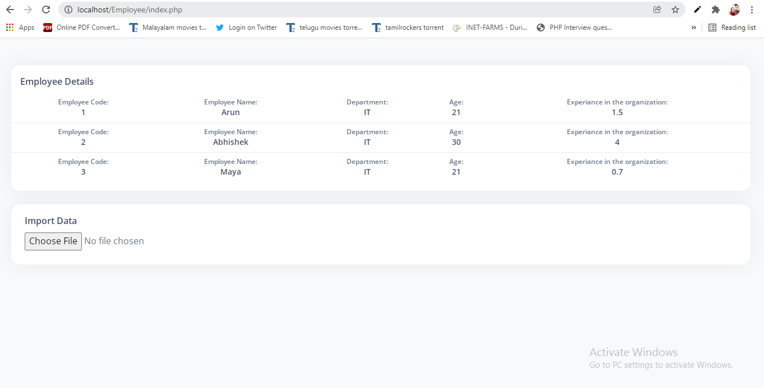Screen dimensions: 764x388
Task: Click the Employee Details heading
Action: pyautogui.click(x=57, y=81)
